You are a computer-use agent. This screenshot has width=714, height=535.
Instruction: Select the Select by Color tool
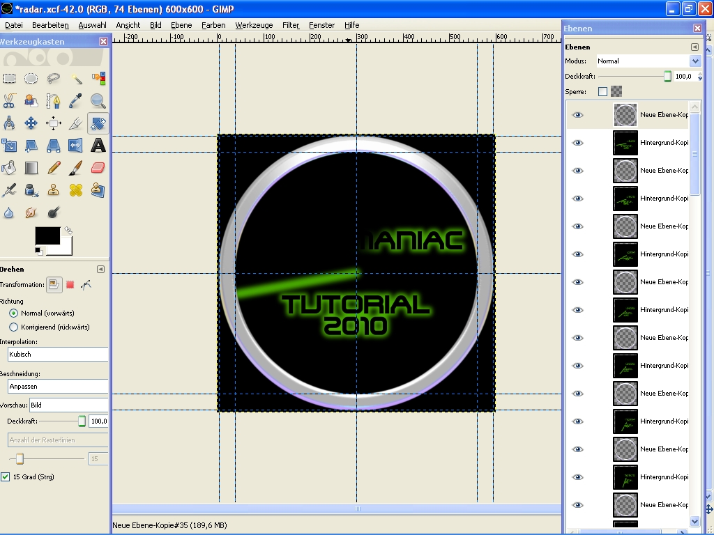(x=98, y=79)
